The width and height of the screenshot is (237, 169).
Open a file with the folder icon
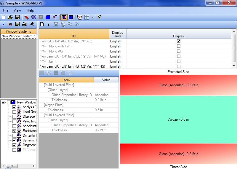coord(10,17)
